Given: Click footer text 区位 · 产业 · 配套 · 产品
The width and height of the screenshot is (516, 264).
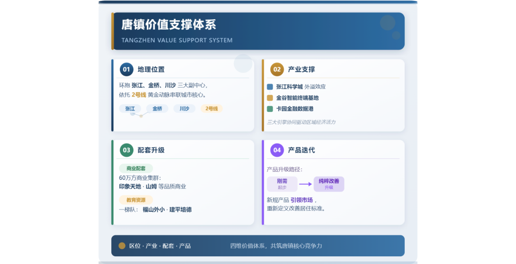Looking at the screenshot, I should (x=160, y=246).
